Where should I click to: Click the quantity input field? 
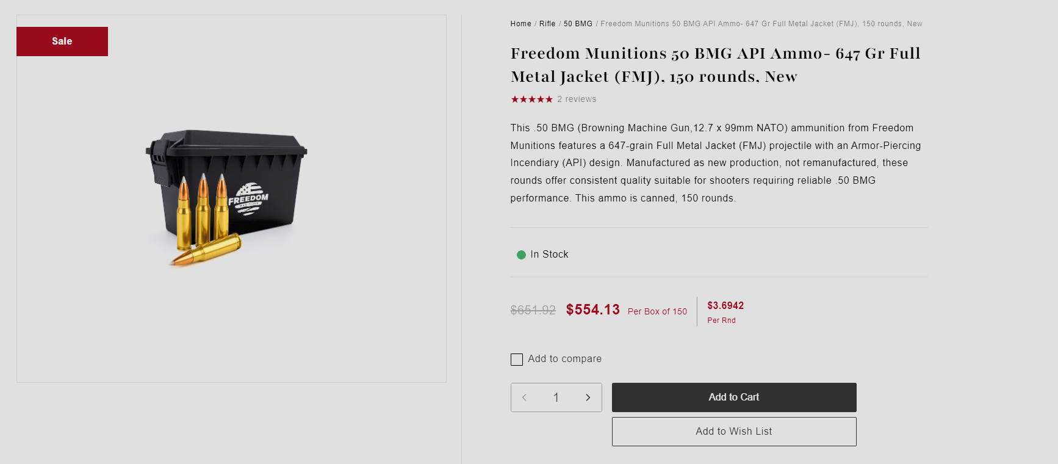click(556, 397)
